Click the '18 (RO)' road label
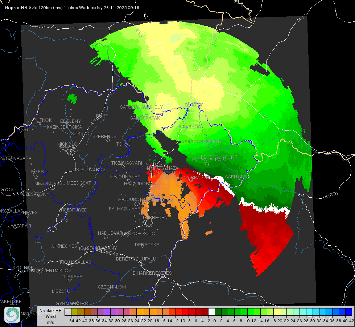This screenshot has width=355, height=327. click(x=330, y=195)
